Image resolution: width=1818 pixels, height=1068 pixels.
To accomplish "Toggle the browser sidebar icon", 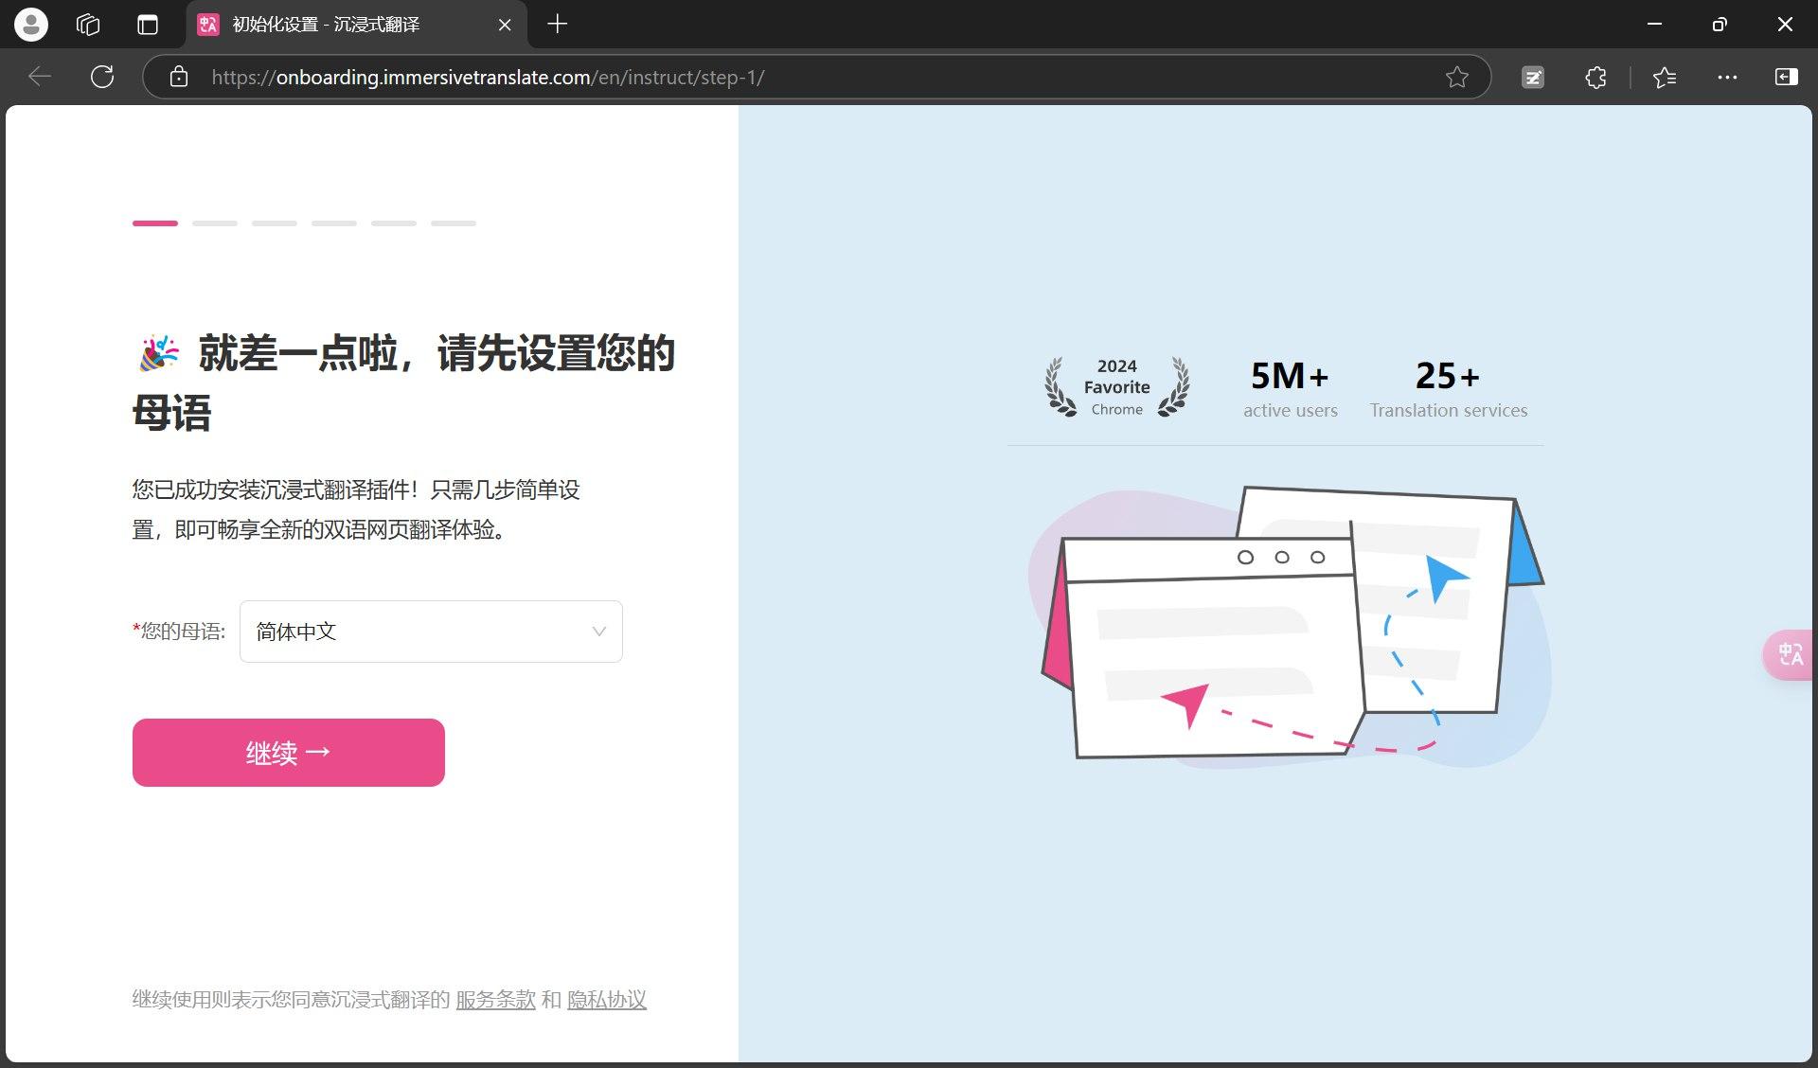I will pyautogui.click(x=1786, y=77).
